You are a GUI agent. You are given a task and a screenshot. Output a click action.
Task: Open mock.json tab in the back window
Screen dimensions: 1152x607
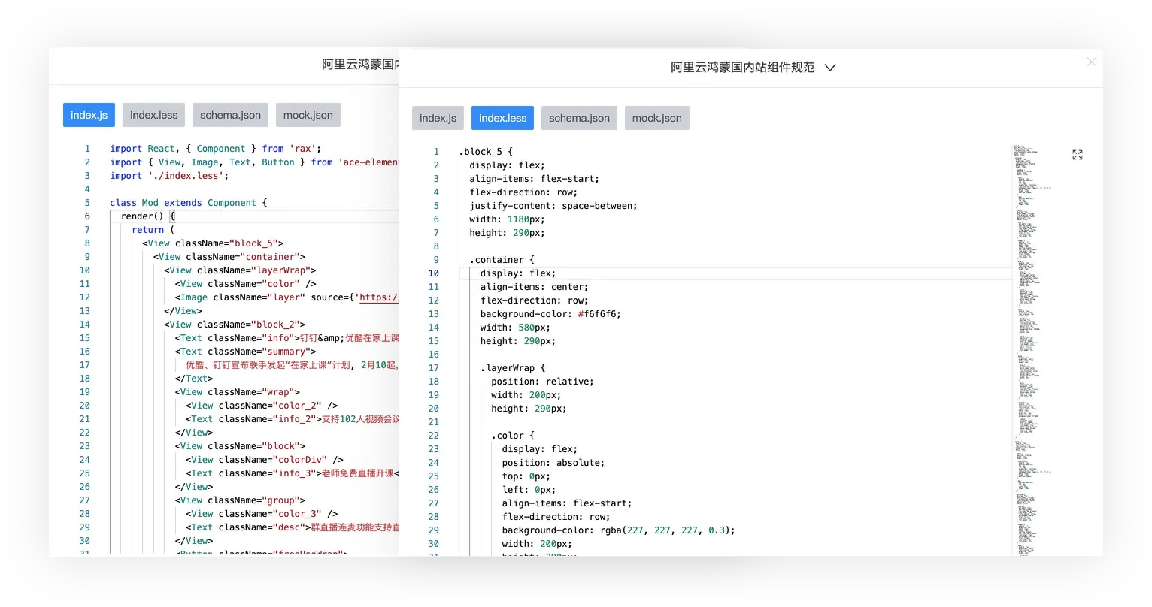(x=308, y=115)
